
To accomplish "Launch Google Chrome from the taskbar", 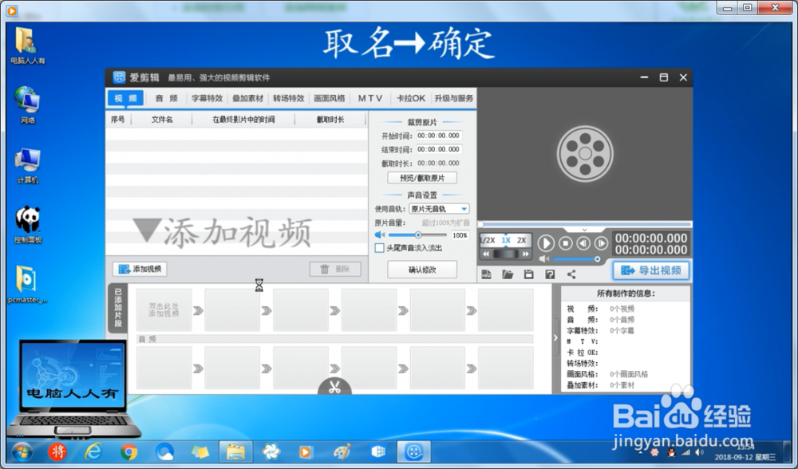I will pyautogui.click(x=128, y=451).
